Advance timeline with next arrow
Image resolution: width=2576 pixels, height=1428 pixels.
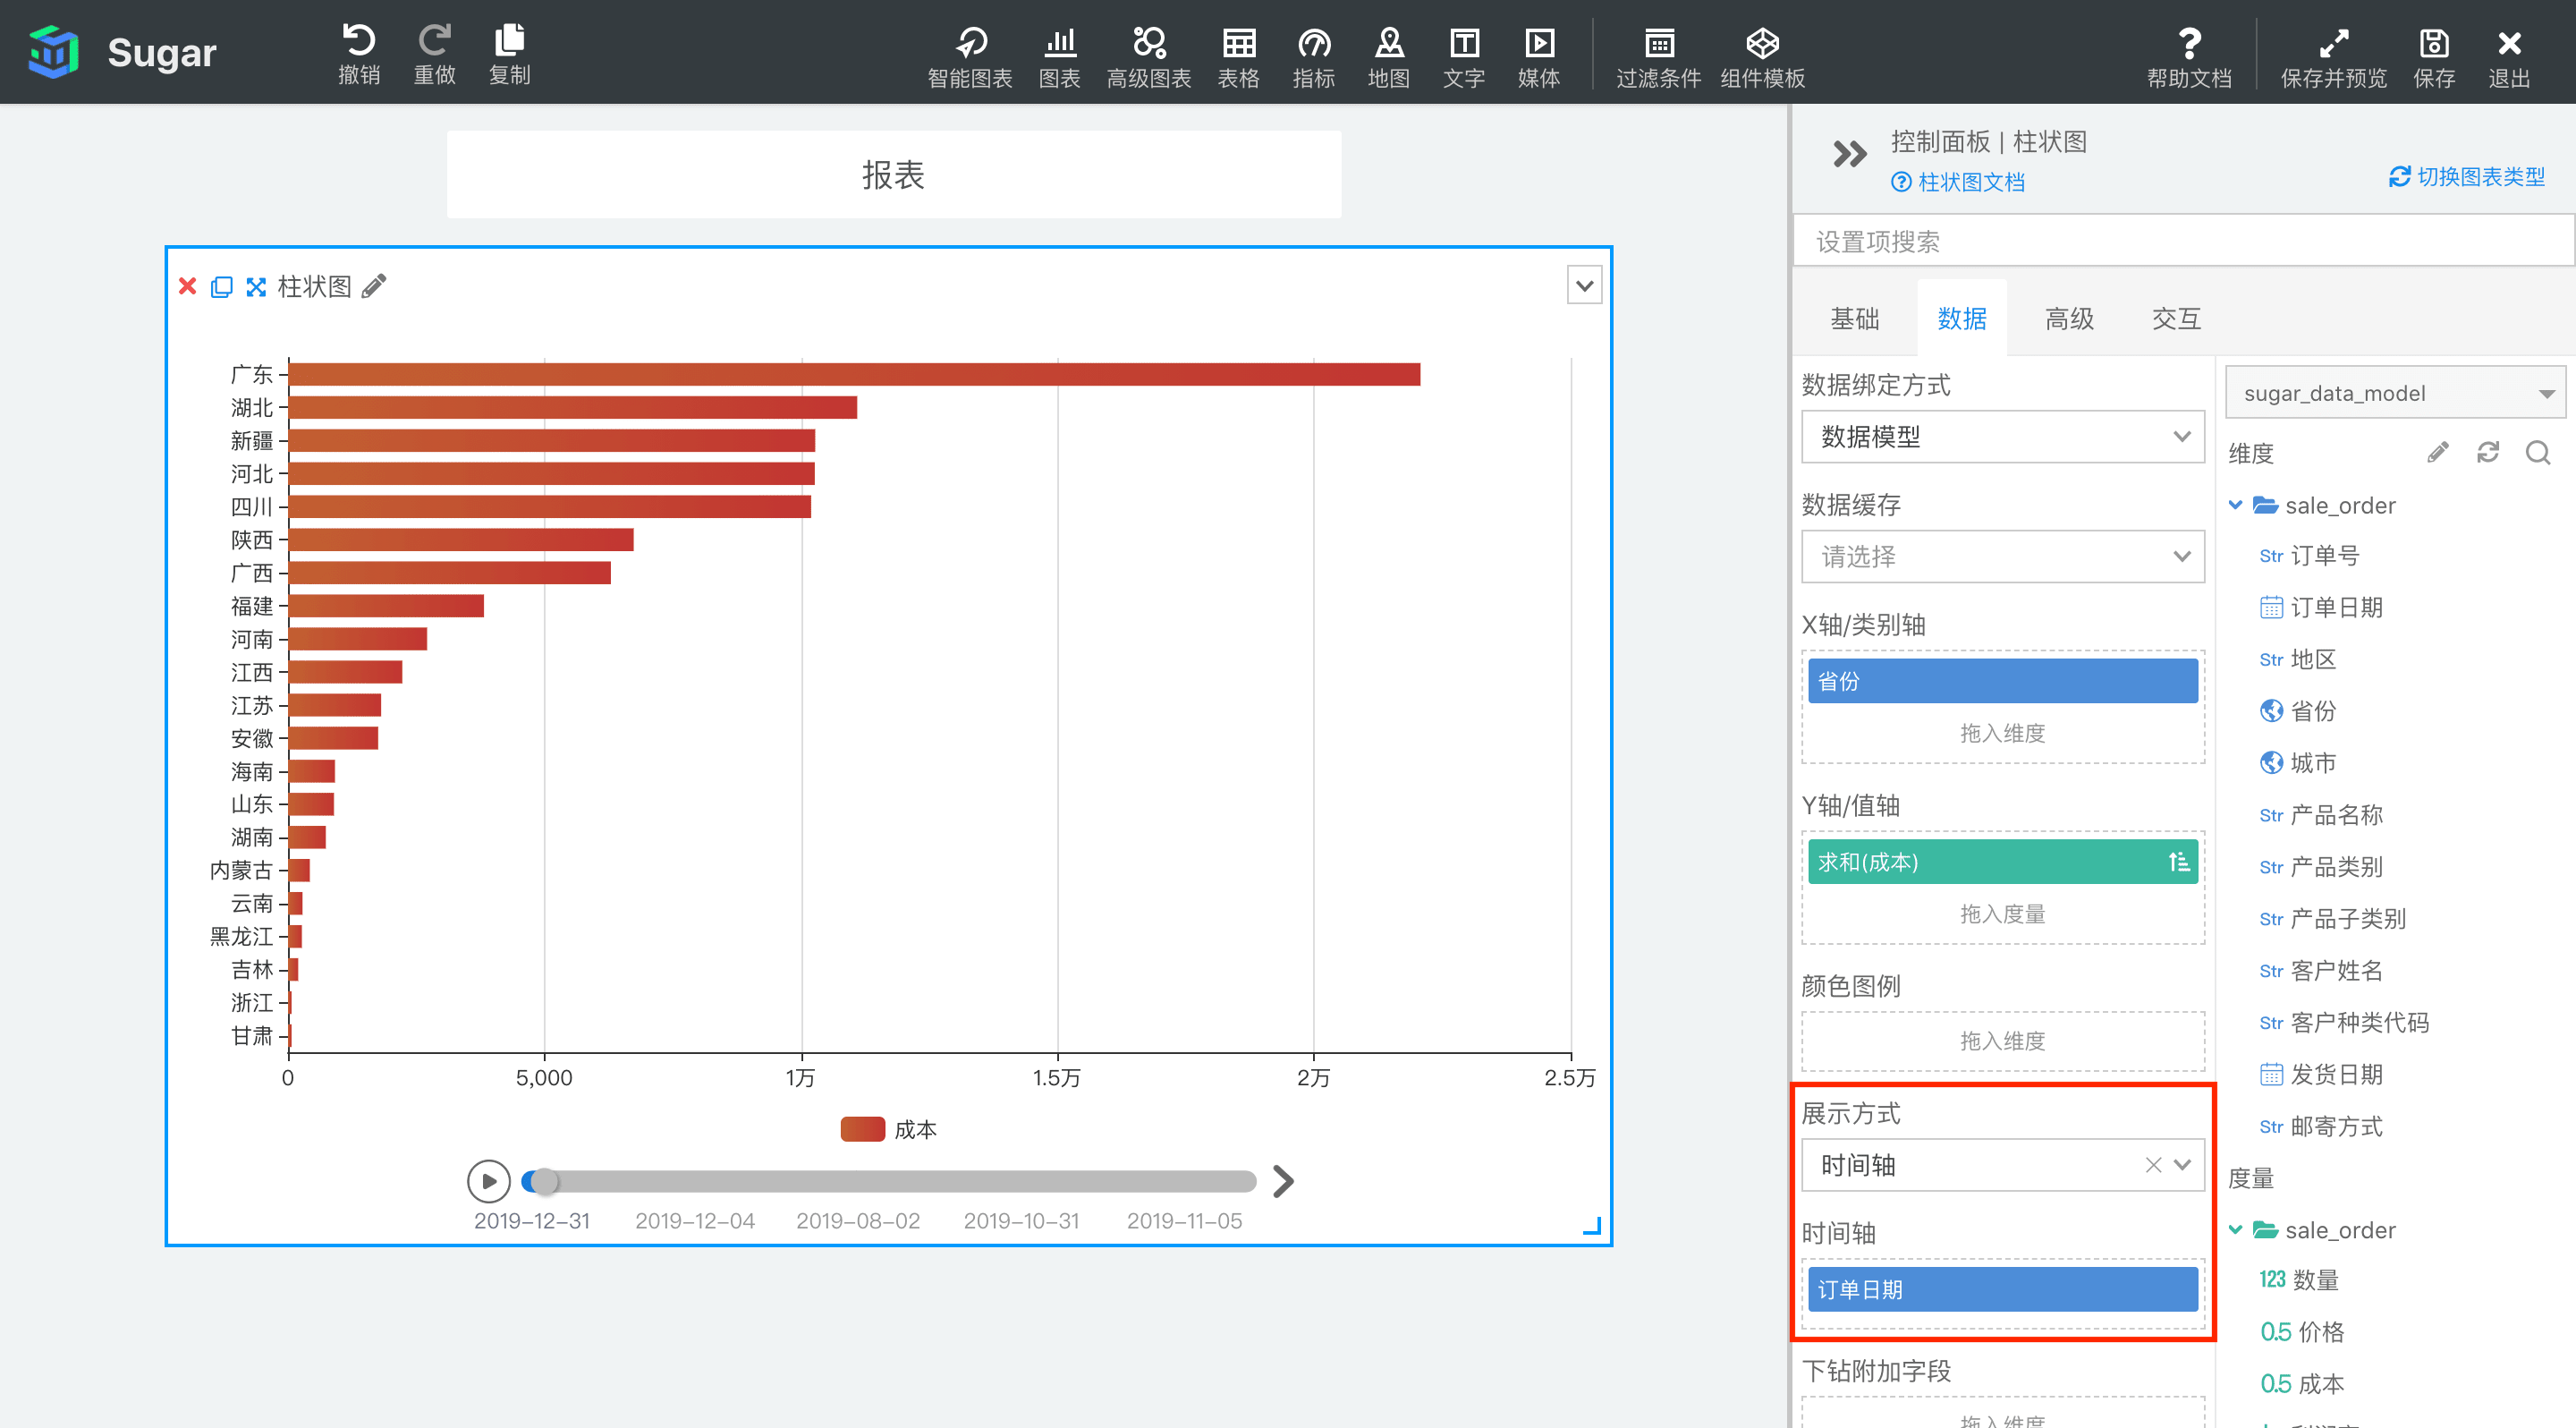1283,1181
